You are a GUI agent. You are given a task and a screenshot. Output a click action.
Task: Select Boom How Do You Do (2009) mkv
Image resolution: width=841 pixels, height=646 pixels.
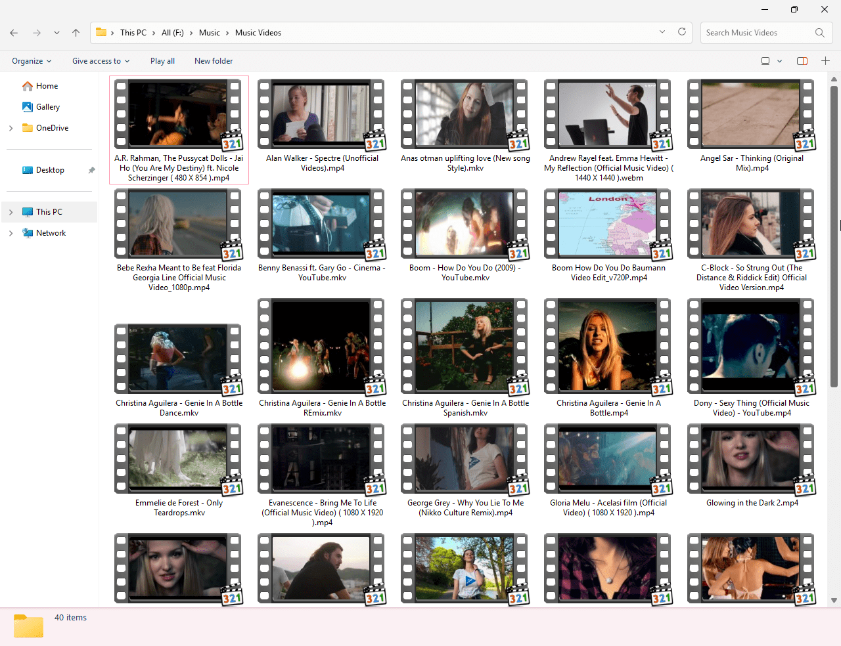pyautogui.click(x=465, y=235)
